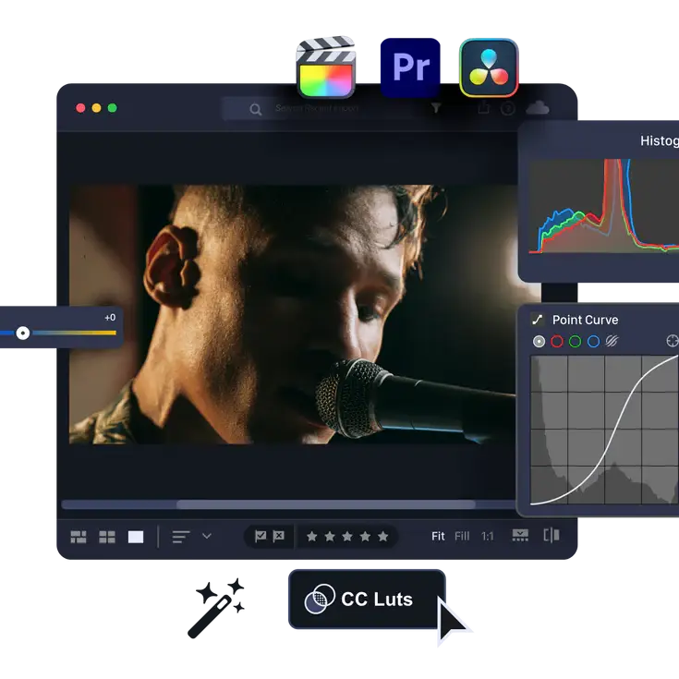Image resolution: width=679 pixels, height=679 pixels.
Task: Click the cloud sync icon
Action: point(538,108)
